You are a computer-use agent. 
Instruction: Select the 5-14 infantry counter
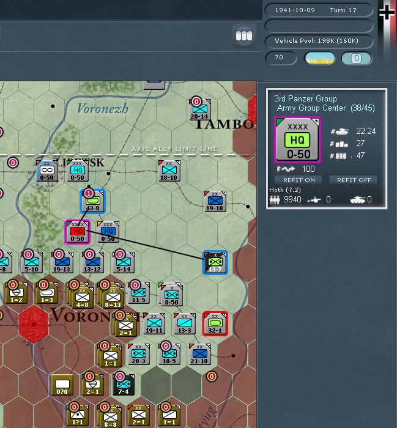124,262
